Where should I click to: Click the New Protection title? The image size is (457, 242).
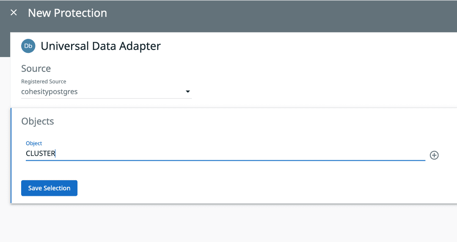tap(67, 13)
